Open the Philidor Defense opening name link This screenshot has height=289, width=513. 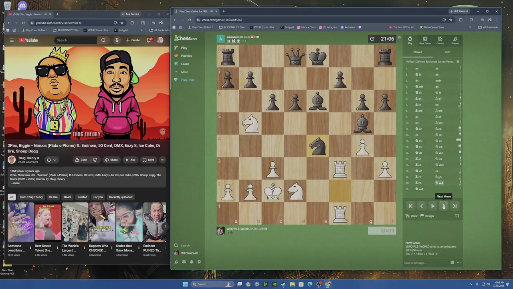click(430, 61)
